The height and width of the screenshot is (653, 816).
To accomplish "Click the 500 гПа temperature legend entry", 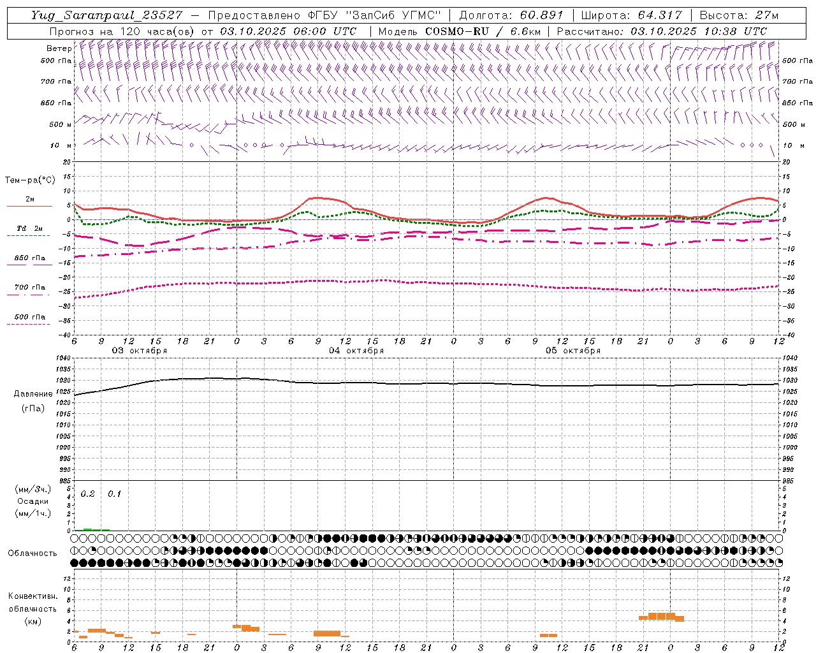I will click(x=30, y=317).
